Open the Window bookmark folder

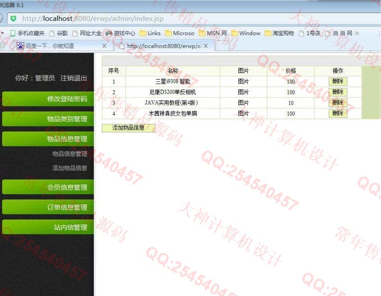pyautogui.click(x=246, y=33)
